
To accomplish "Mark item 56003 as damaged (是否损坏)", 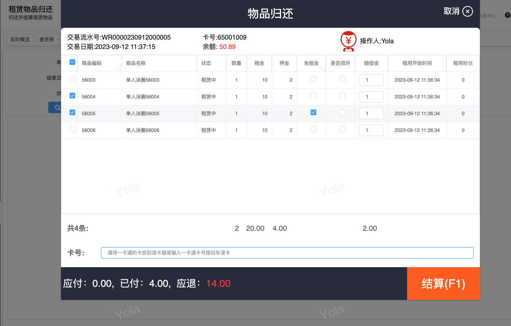I will pyautogui.click(x=342, y=79).
